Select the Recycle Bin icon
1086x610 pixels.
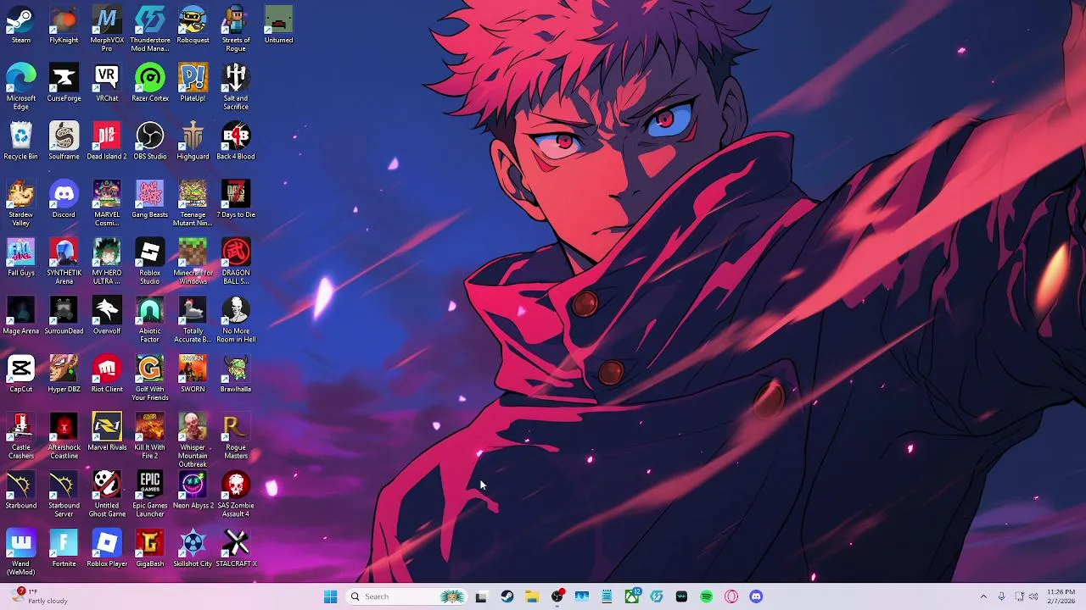pos(21,141)
